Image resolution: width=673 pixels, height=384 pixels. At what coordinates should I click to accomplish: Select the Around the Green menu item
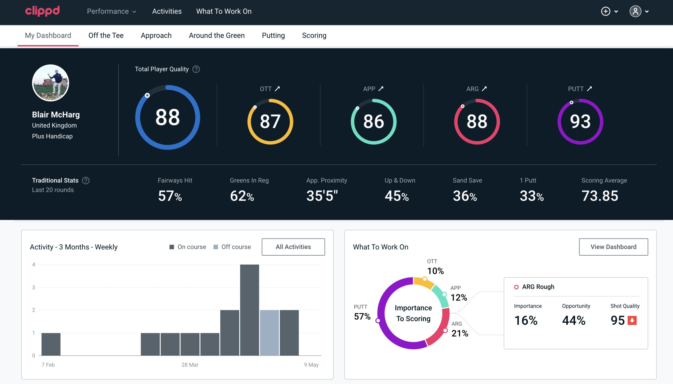(x=216, y=35)
